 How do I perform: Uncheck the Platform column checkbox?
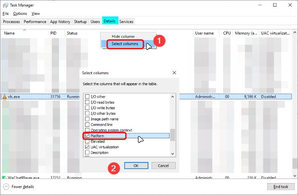87,136
